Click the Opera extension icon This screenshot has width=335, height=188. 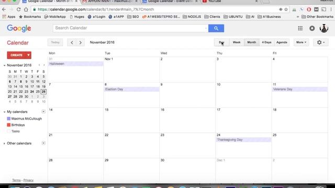tap(309, 9)
